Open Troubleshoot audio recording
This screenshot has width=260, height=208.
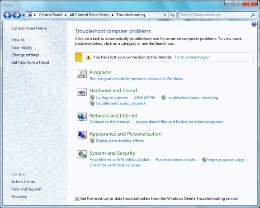[x=192, y=98]
